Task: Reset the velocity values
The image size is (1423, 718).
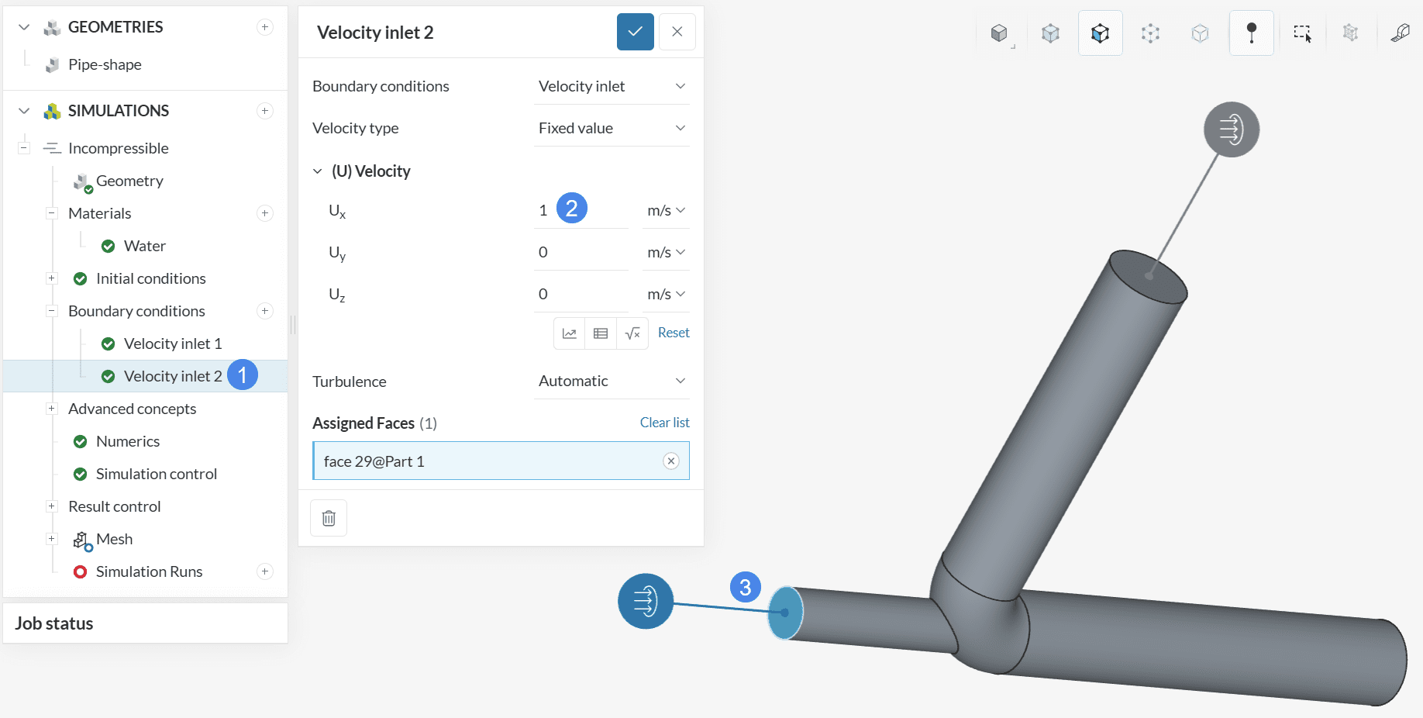Action: click(673, 333)
